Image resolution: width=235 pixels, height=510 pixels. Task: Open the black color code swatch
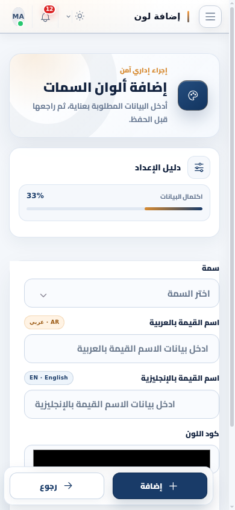click(x=122, y=459)
